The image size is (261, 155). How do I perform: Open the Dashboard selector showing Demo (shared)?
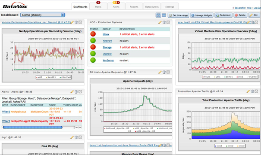(43, 15)
